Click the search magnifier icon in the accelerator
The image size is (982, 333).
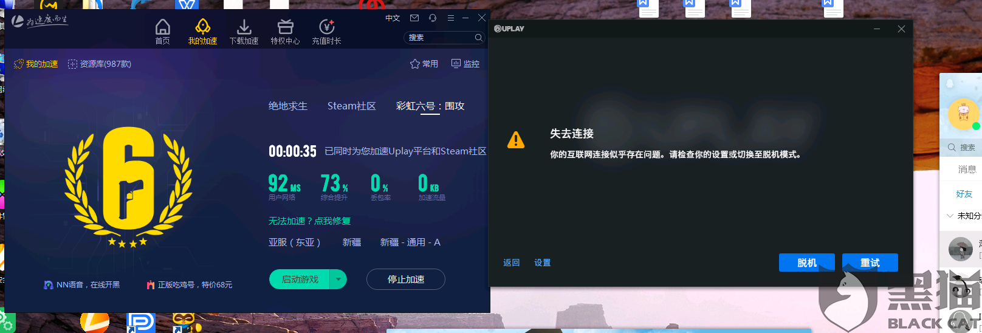478,38
